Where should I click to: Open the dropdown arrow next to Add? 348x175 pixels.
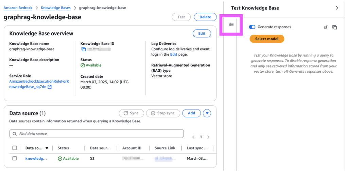tap(207, 113)
